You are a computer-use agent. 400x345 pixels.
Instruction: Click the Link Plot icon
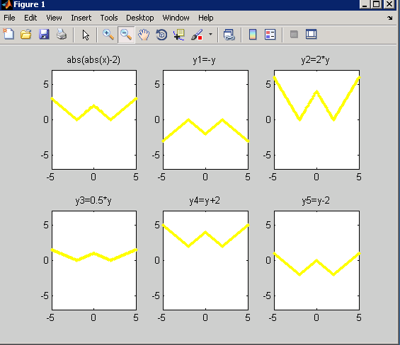pos(229,35)
